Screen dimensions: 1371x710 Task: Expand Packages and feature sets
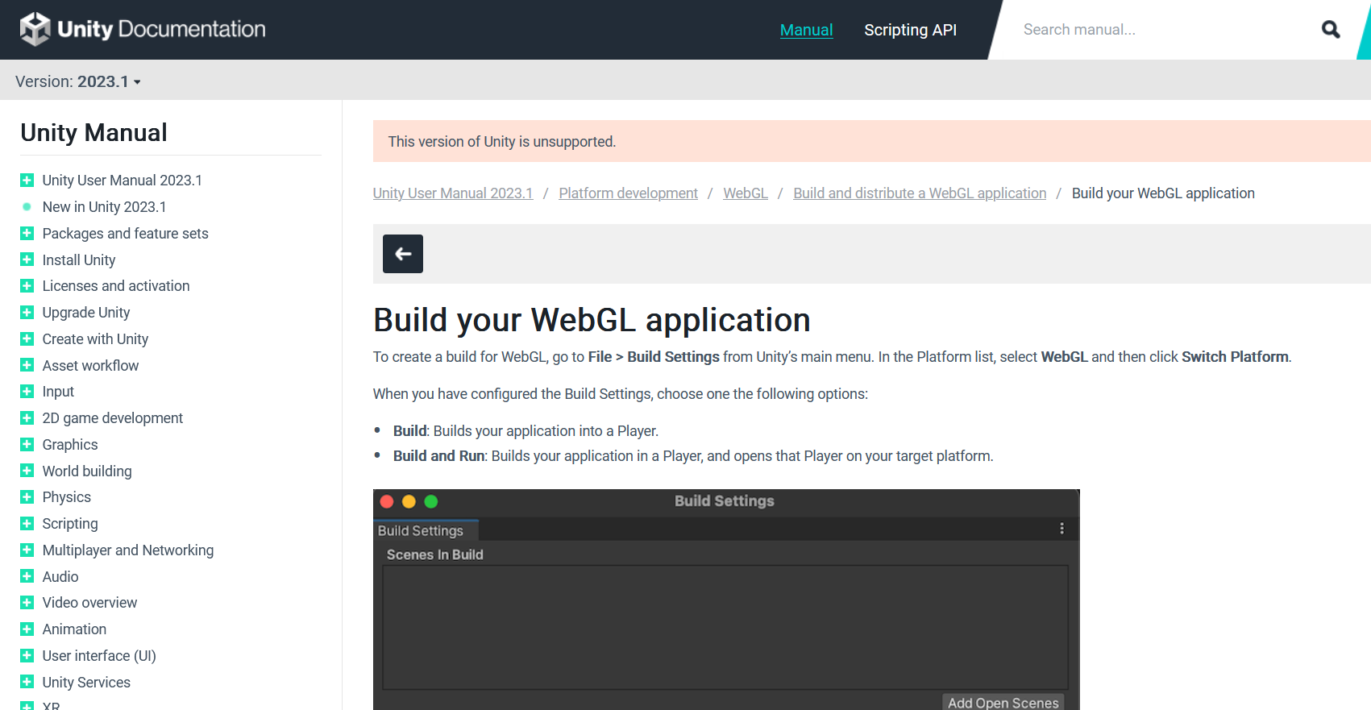27,234
